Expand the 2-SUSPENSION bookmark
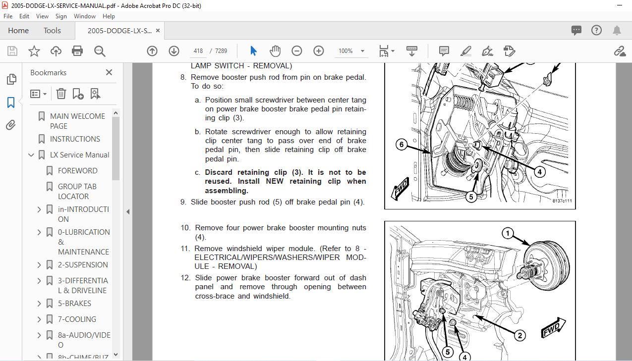Image resolution: width=632 pixels, height=361 pixels. click(x=39, y=265)
